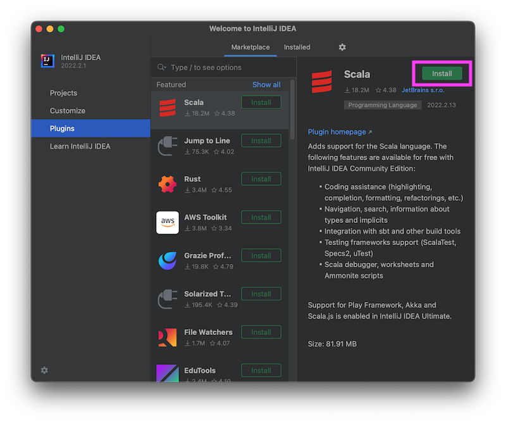Click the Scala logo in the plugin list
This screenshot has width=506, height=423.
[168, 108]
